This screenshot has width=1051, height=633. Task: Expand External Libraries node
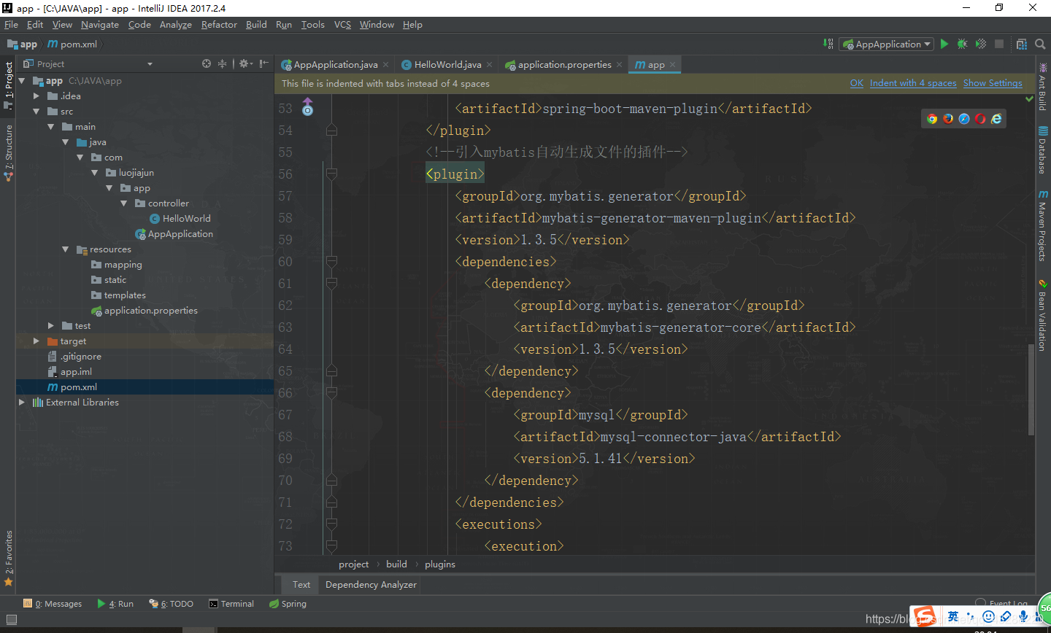click(22, 402)
